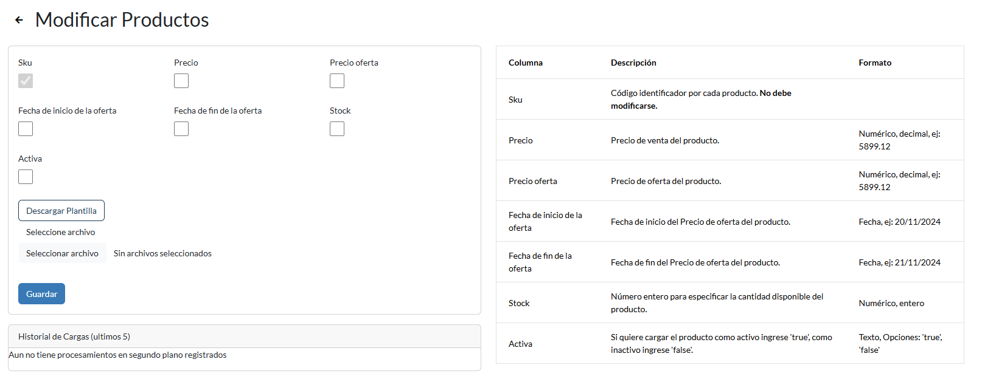Check the Precio oferta checkbox
The height and width of the screenshot is (379, 982).
[x=337, y=81]
